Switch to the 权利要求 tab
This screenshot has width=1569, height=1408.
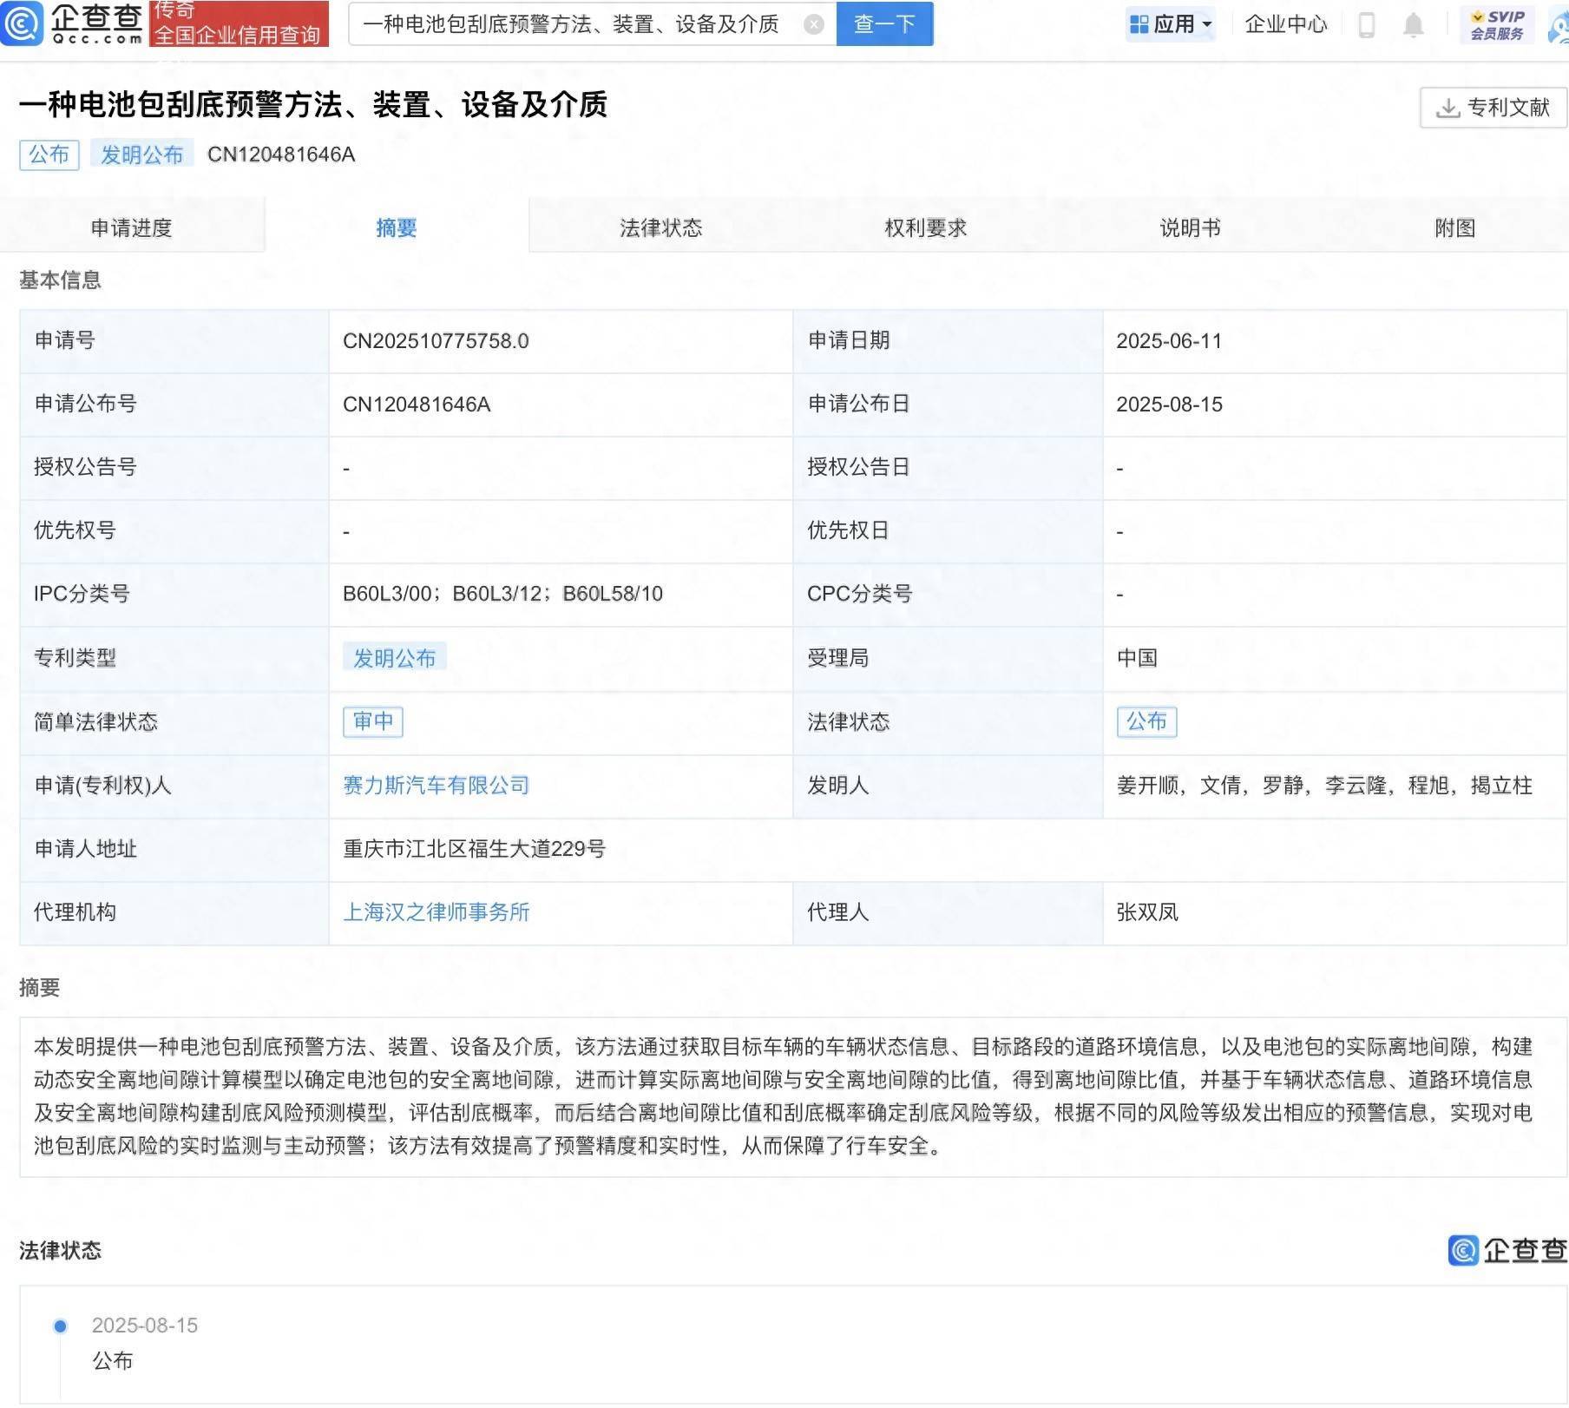pyautogui.click(x=922, y=228)
